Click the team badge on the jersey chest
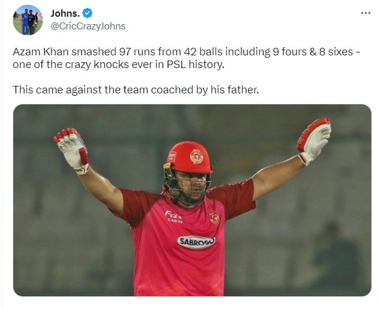380x309 pixels. pyautogui.click(x=215, y=218)
